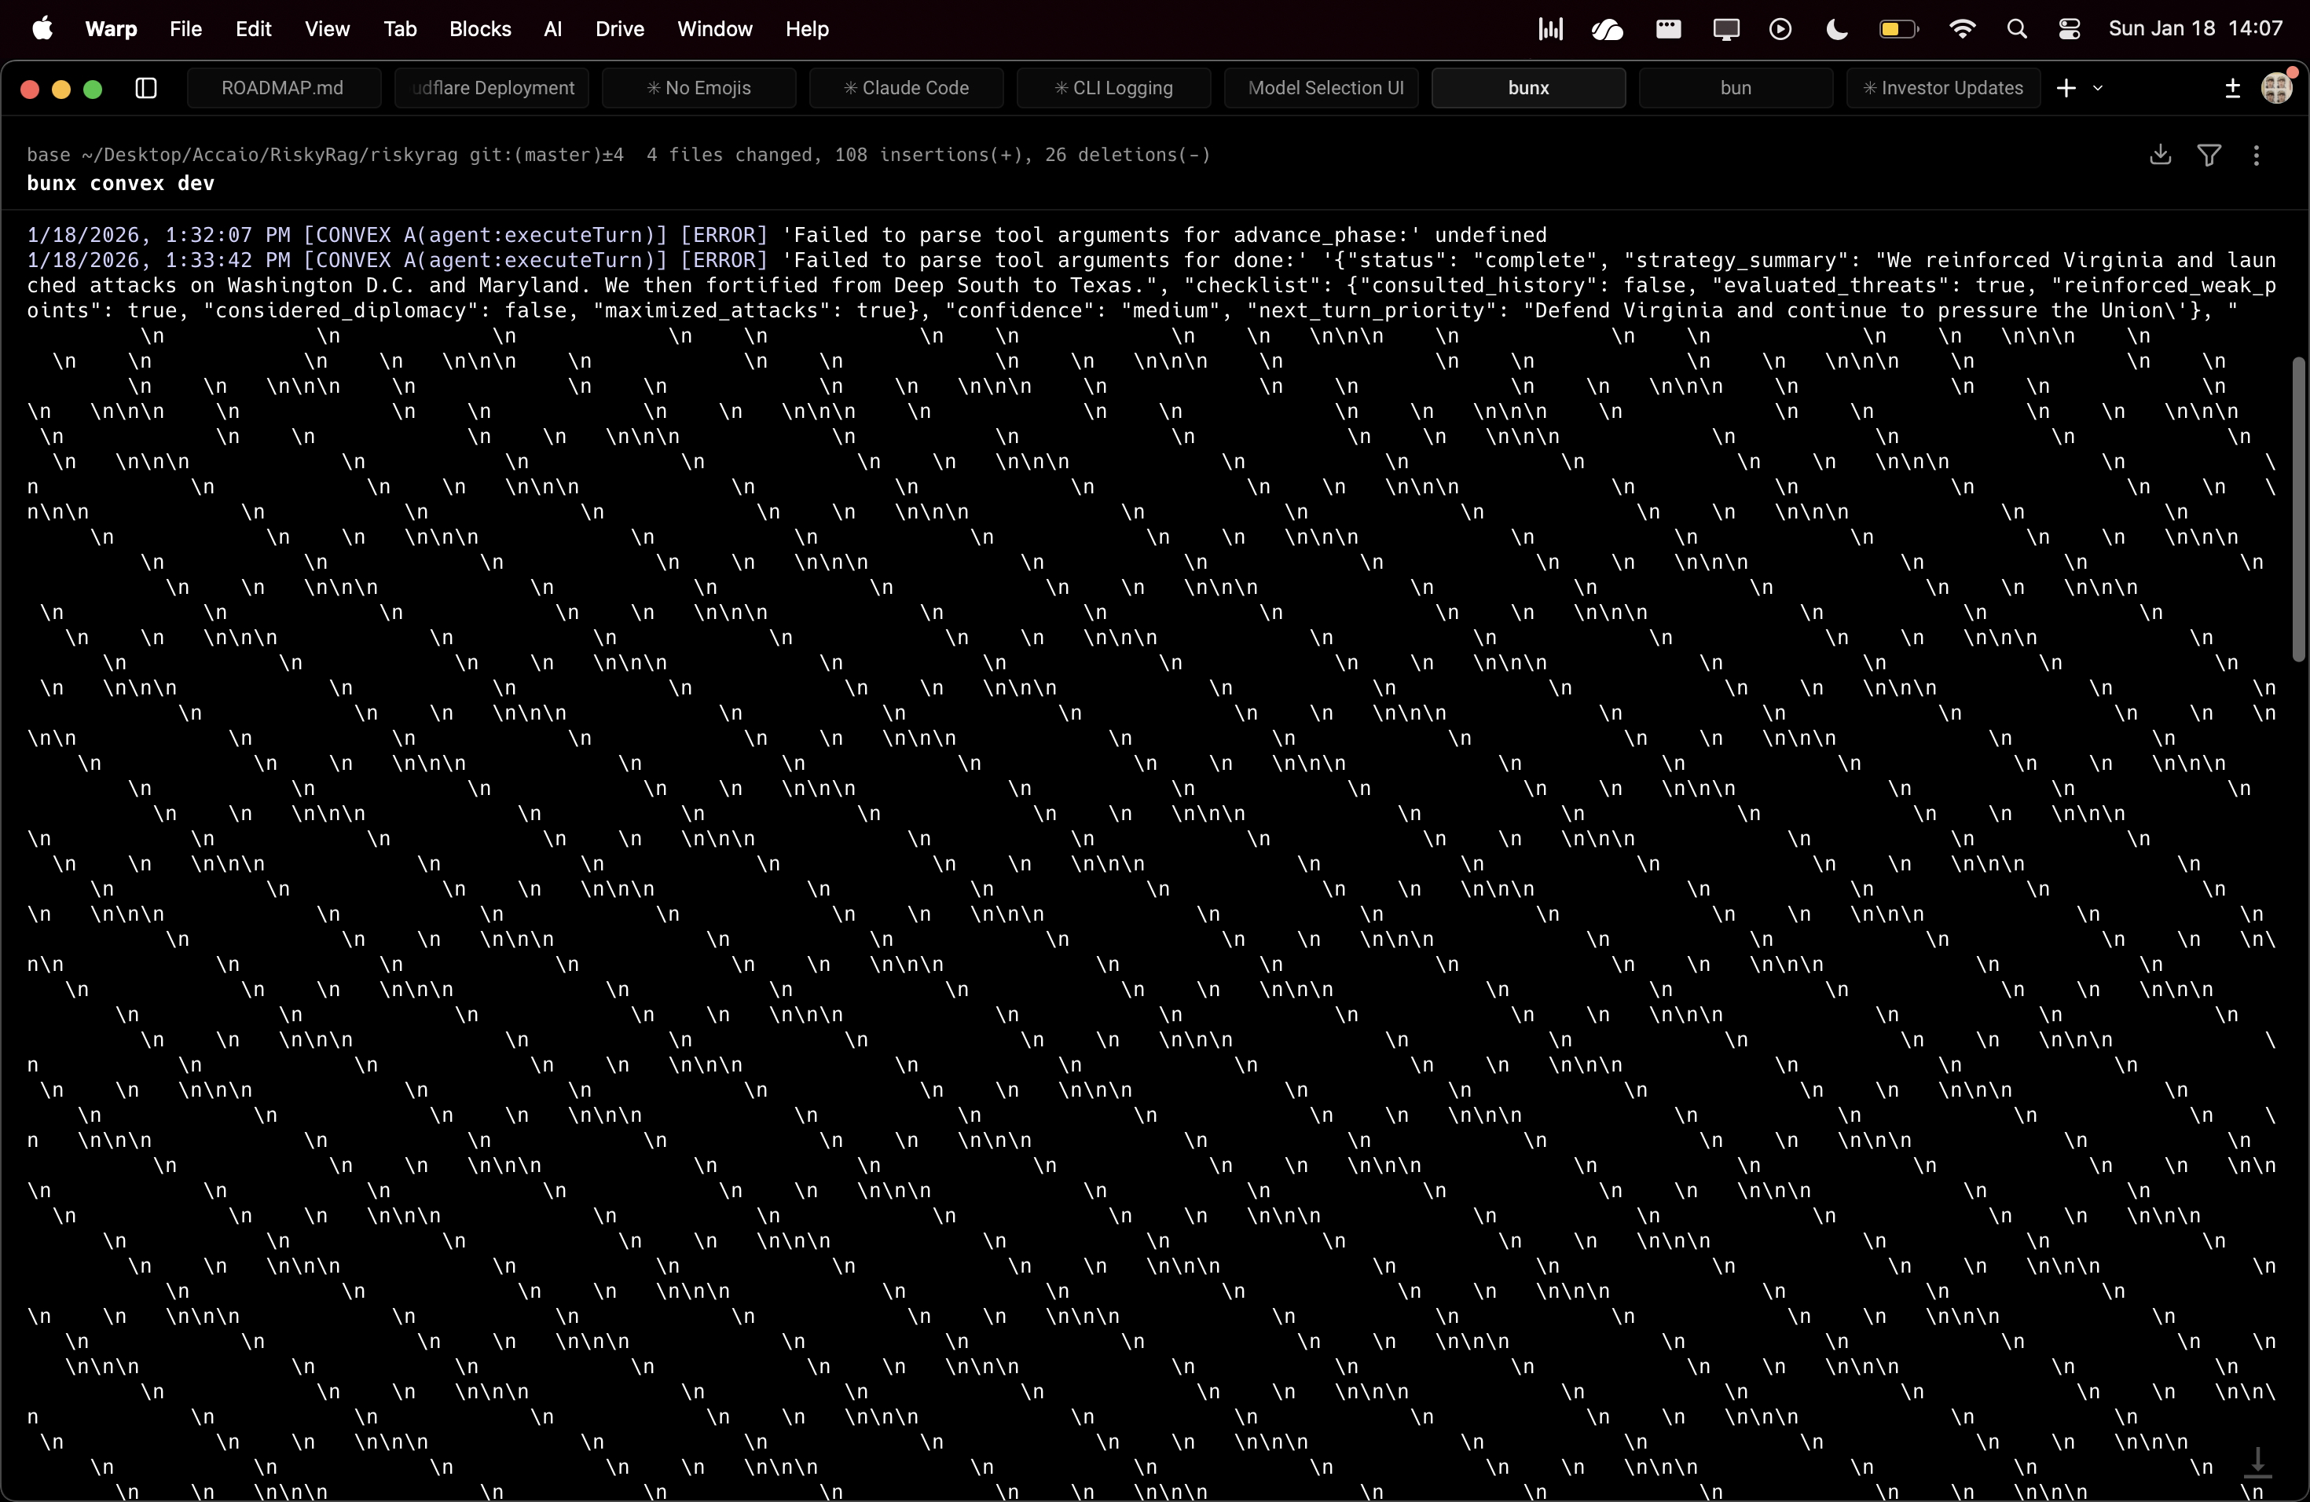Switch to the Claude Code tab
Screen dimensions: 2310x1502
[906, 88]
